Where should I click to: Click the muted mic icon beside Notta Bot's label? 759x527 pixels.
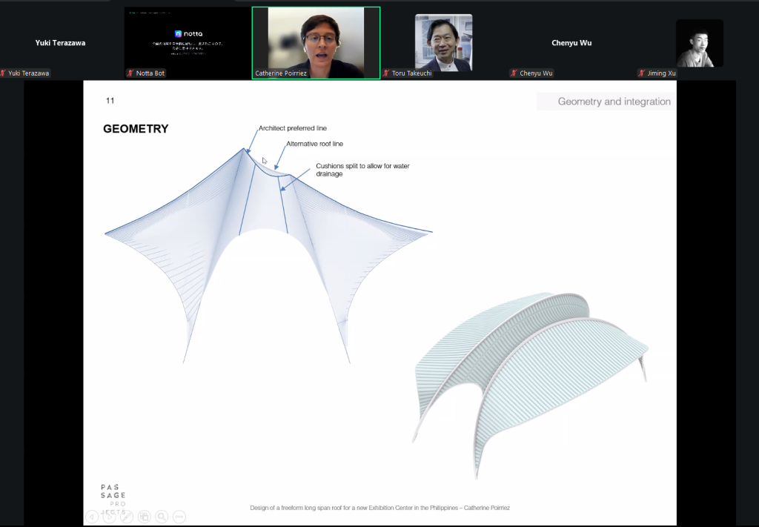[130, 73]
